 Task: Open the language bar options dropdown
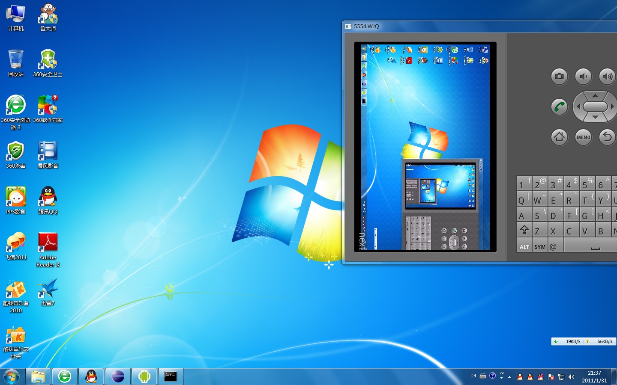click(501, 379)
